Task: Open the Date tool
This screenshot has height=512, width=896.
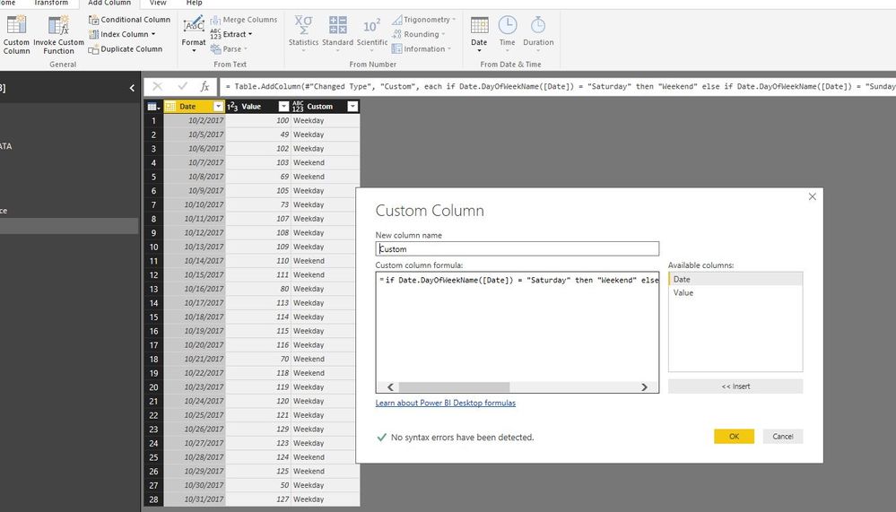Action: [479, 34]
